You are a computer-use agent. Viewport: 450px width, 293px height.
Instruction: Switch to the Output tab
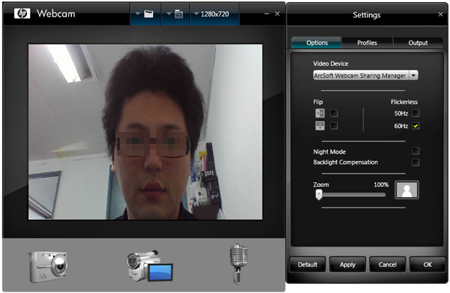click(x=418, y=43)
